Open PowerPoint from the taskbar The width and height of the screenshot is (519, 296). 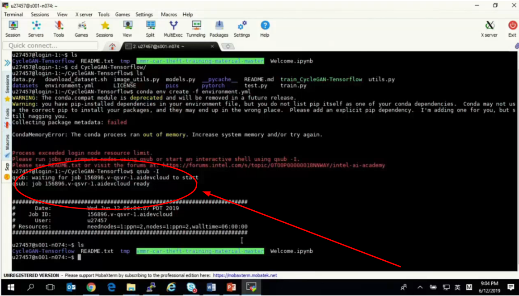point(231,287)
